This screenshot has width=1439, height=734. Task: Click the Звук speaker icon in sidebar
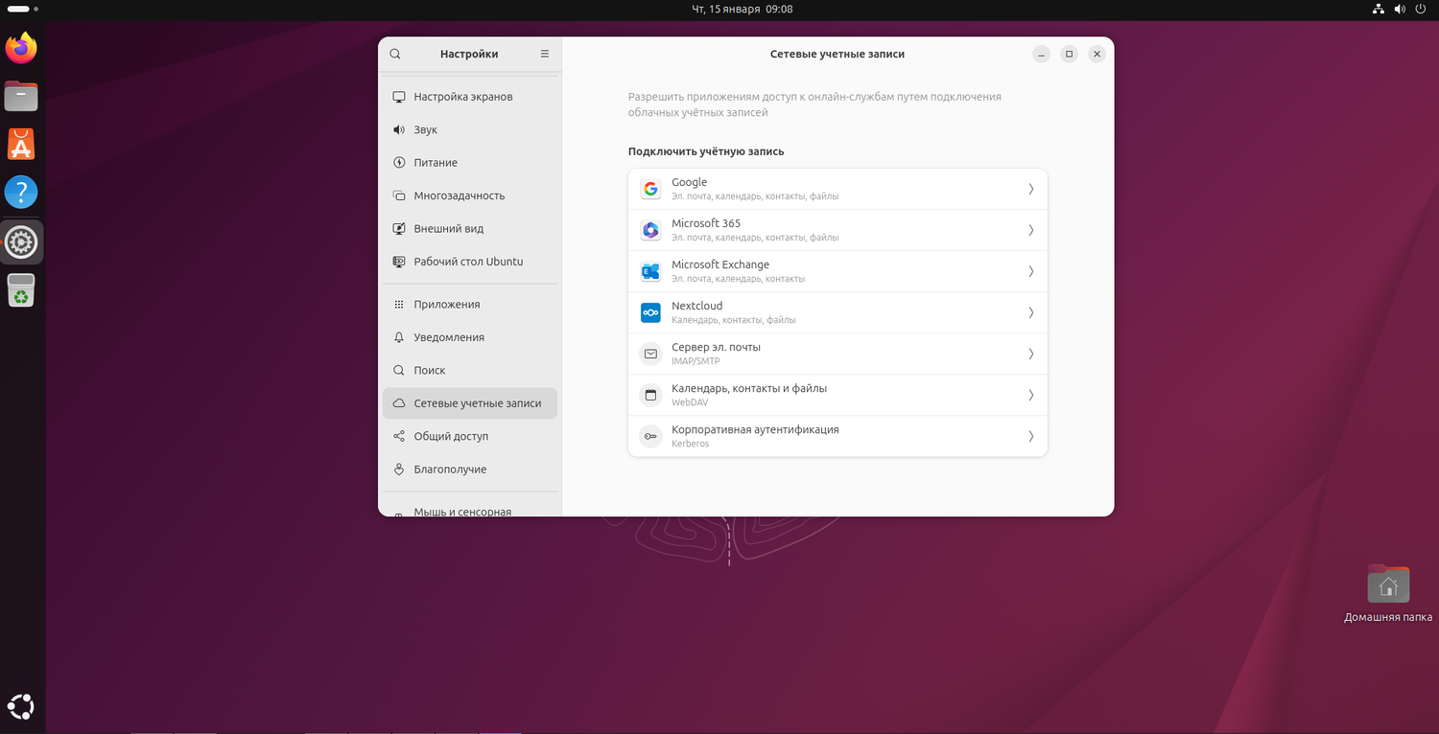(399, 129)
